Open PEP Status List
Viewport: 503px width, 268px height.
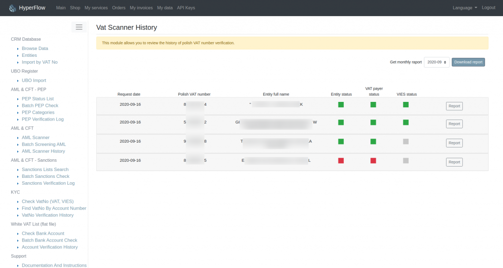(38, 98)
